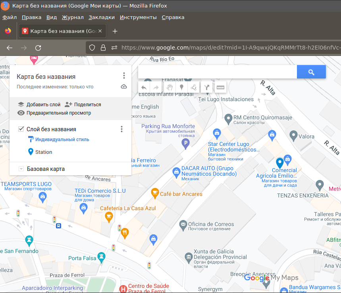
Task: Click the Café bar Ancares marker
Action: pos(155,193)
